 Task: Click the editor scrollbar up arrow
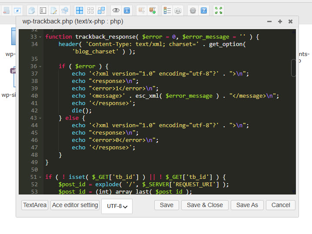(x=294, y=32)
